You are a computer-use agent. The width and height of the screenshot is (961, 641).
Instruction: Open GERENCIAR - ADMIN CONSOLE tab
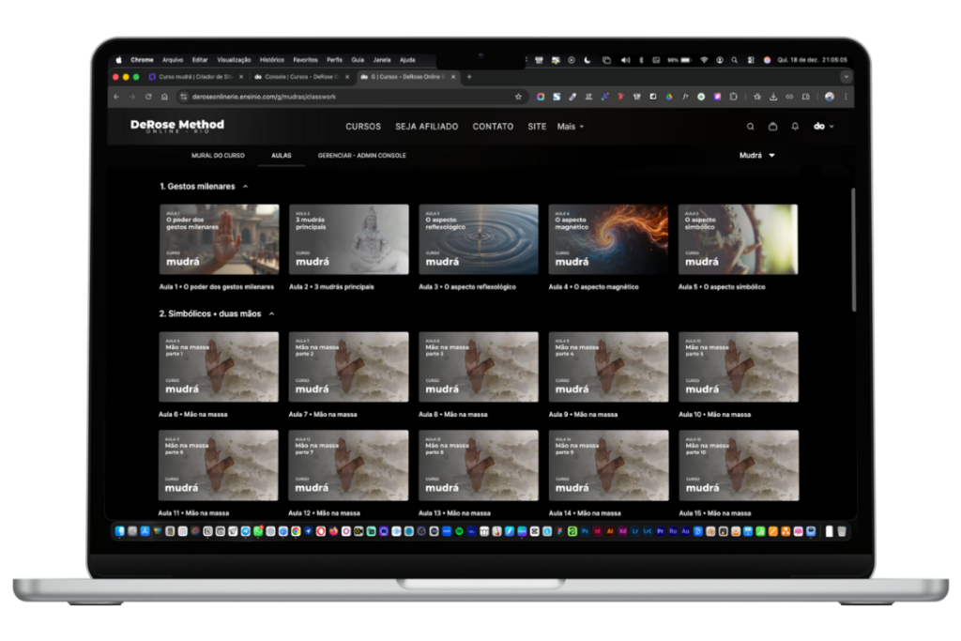tap(361, 156)
